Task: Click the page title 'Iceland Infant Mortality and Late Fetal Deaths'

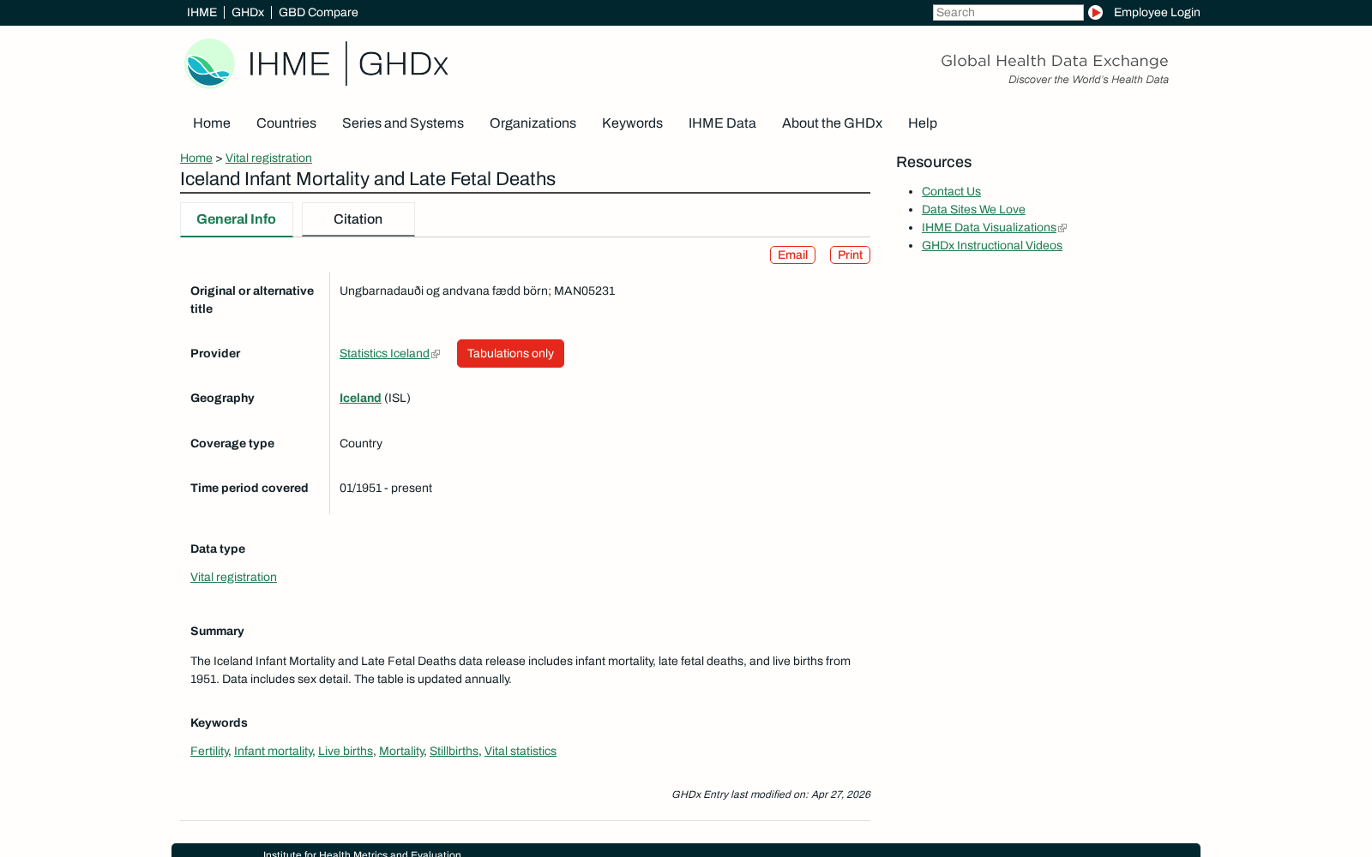Action: (x=368, y=179)
